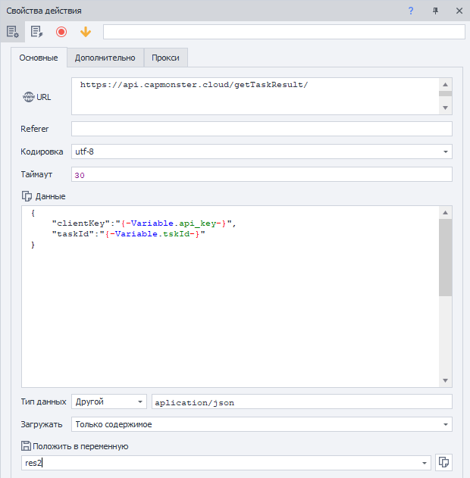Click the globe icon beside URL

(29, 97)
